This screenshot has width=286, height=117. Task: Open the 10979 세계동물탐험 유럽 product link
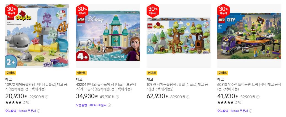coord(178,87)
